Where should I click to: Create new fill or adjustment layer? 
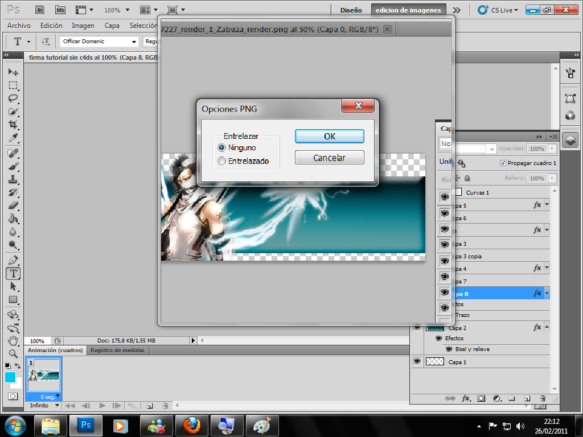(x=497, y=398)
